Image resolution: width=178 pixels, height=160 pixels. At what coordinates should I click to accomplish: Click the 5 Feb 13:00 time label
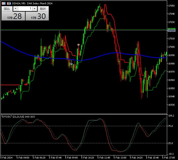click(x=120, y=158)
